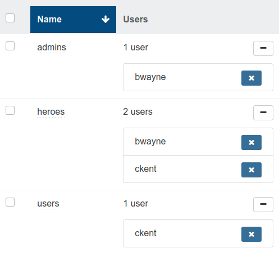Select bwayne entry under heroes
The height and width of the screenshot is (253, 279).
[150, 142]
